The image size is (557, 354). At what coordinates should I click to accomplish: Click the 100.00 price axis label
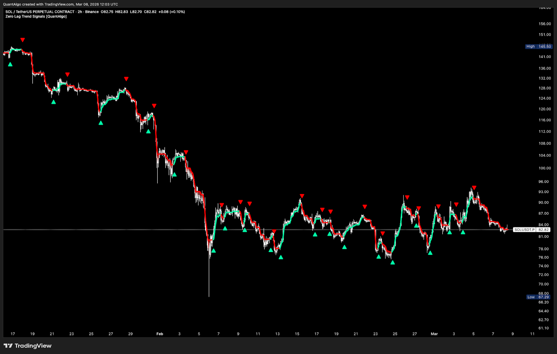click(x=545, y=168)
